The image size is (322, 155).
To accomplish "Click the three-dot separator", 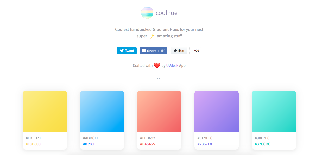I will point(159,78).
